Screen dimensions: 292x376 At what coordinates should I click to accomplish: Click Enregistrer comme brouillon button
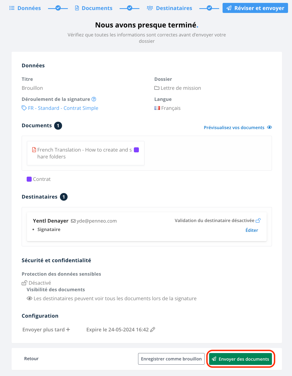(x=171, y=359)
